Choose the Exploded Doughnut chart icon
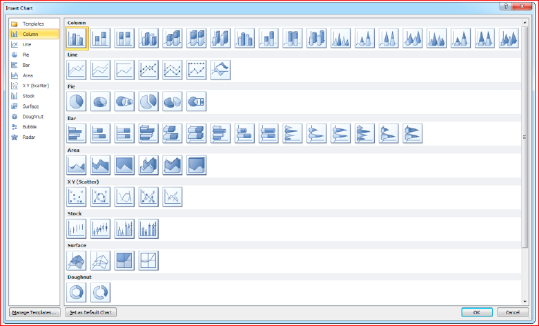Viewport: 539px width, 326px height. [100, 292]
